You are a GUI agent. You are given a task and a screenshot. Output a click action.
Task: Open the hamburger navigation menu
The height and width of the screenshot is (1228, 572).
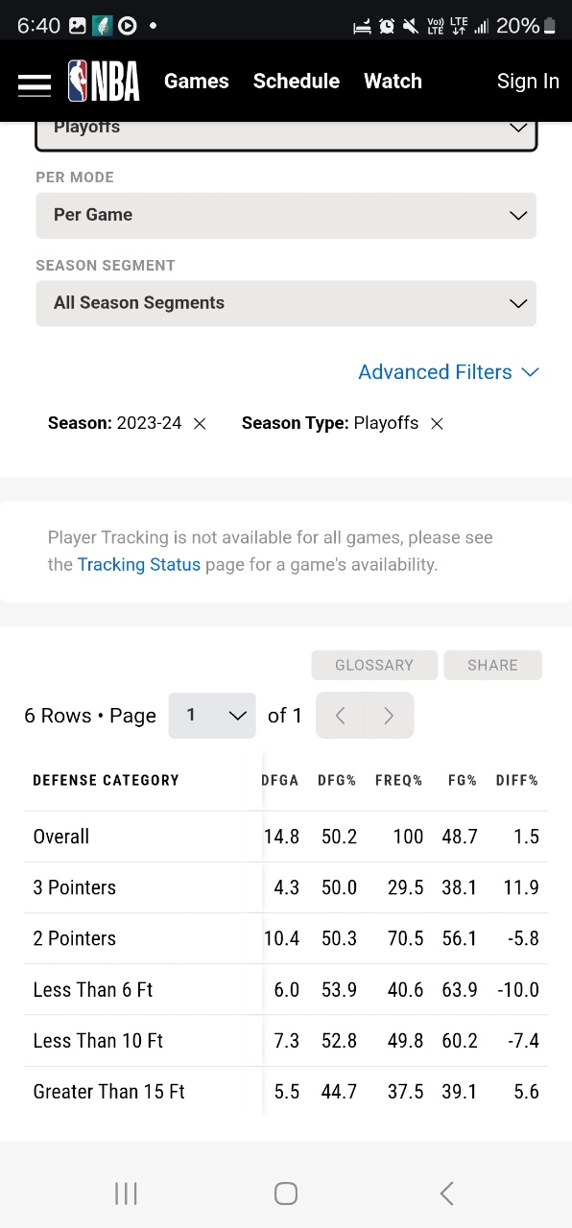(x=35, y=83)
